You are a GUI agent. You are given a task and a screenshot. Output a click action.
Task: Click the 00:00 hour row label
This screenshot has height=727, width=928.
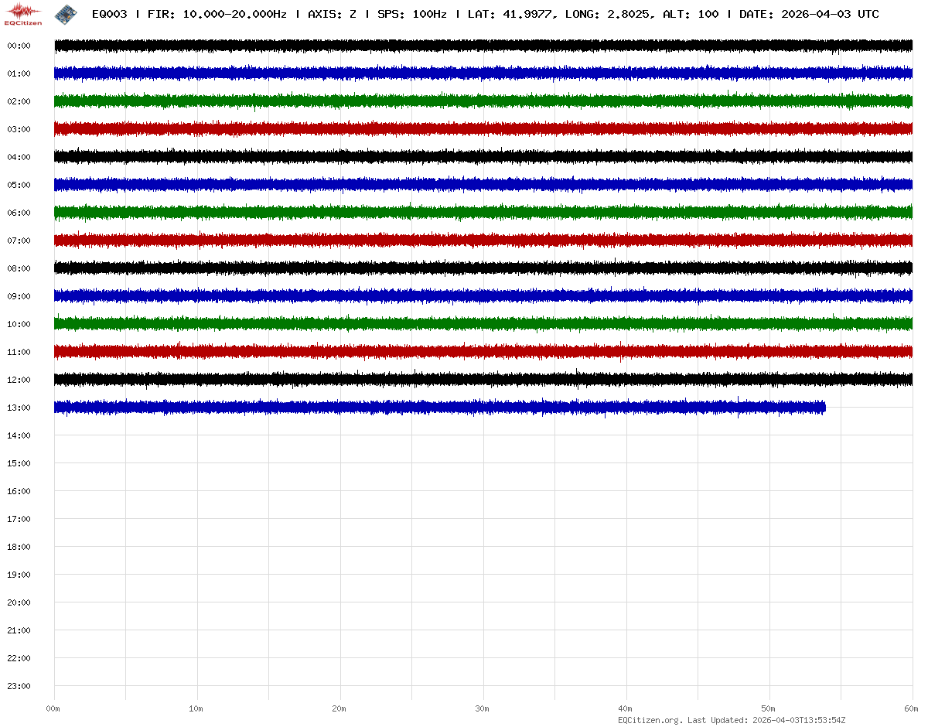19,46
